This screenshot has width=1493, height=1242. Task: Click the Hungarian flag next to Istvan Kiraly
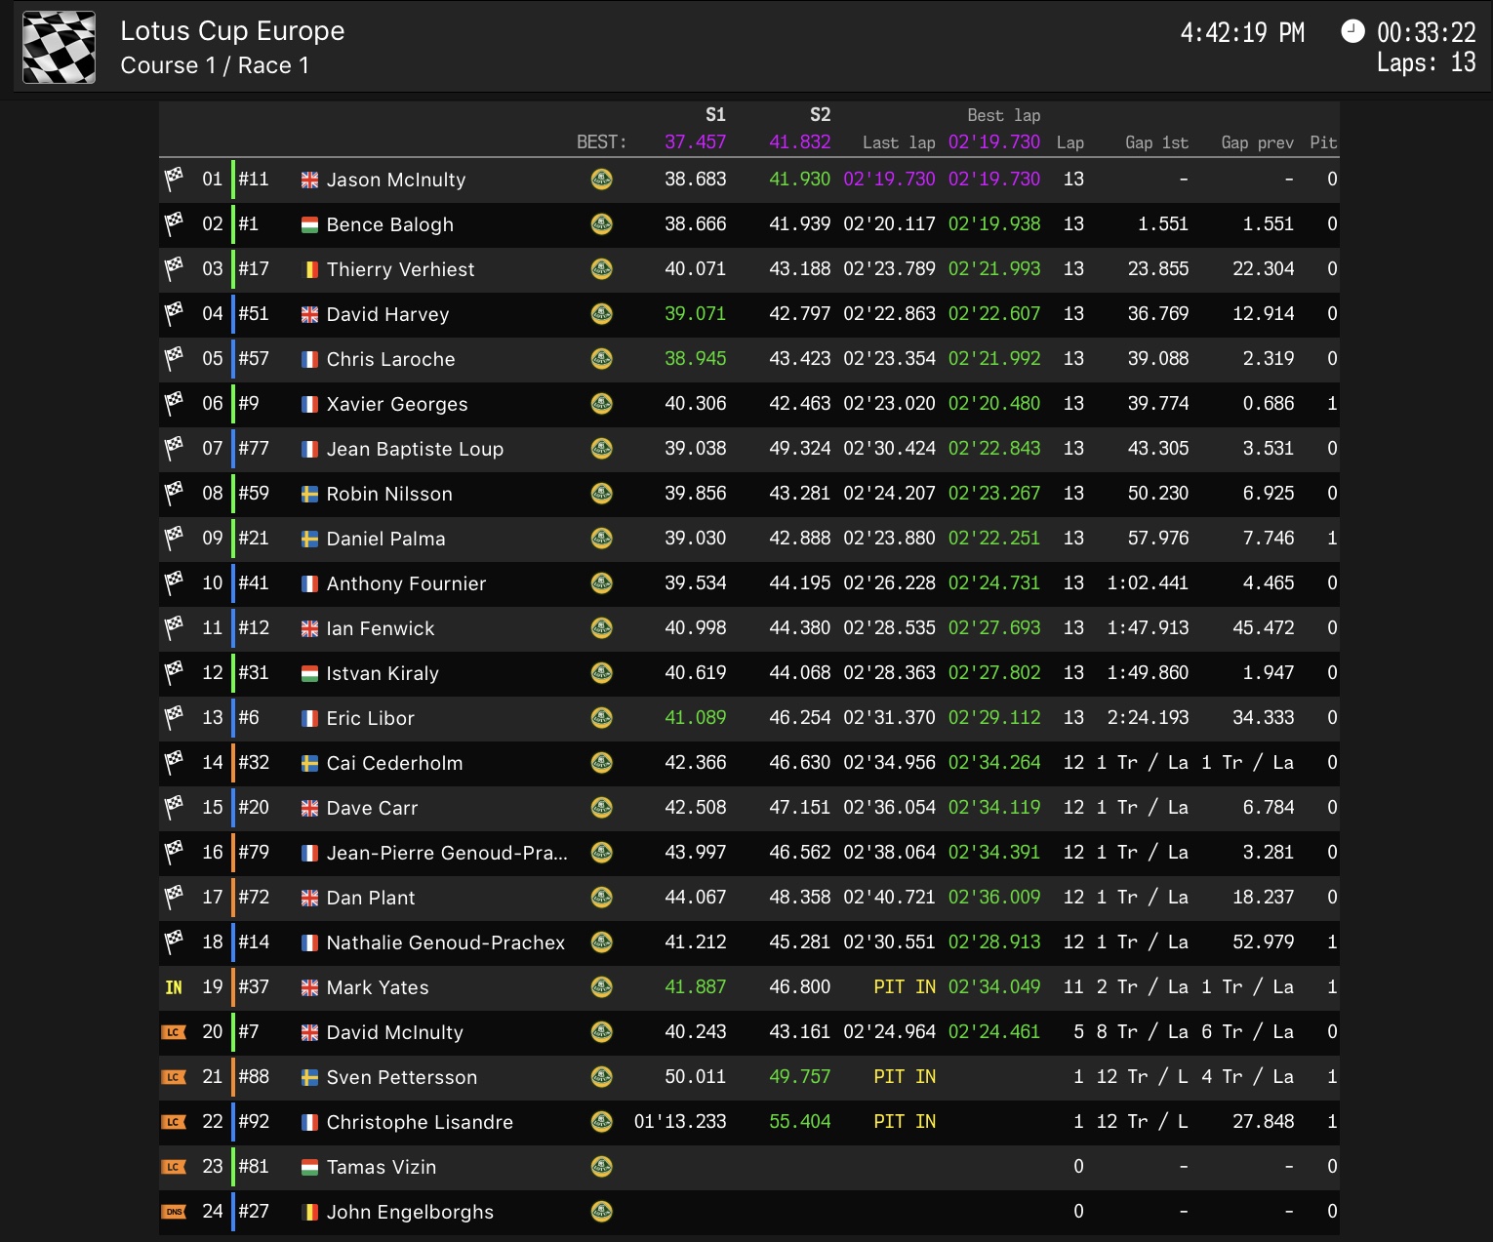[x=309, y=673]
